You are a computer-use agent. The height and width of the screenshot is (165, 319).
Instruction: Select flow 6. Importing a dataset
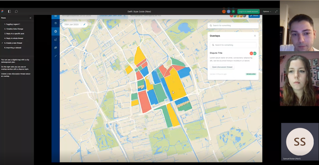pyautogui.click(x=13, y=48)
